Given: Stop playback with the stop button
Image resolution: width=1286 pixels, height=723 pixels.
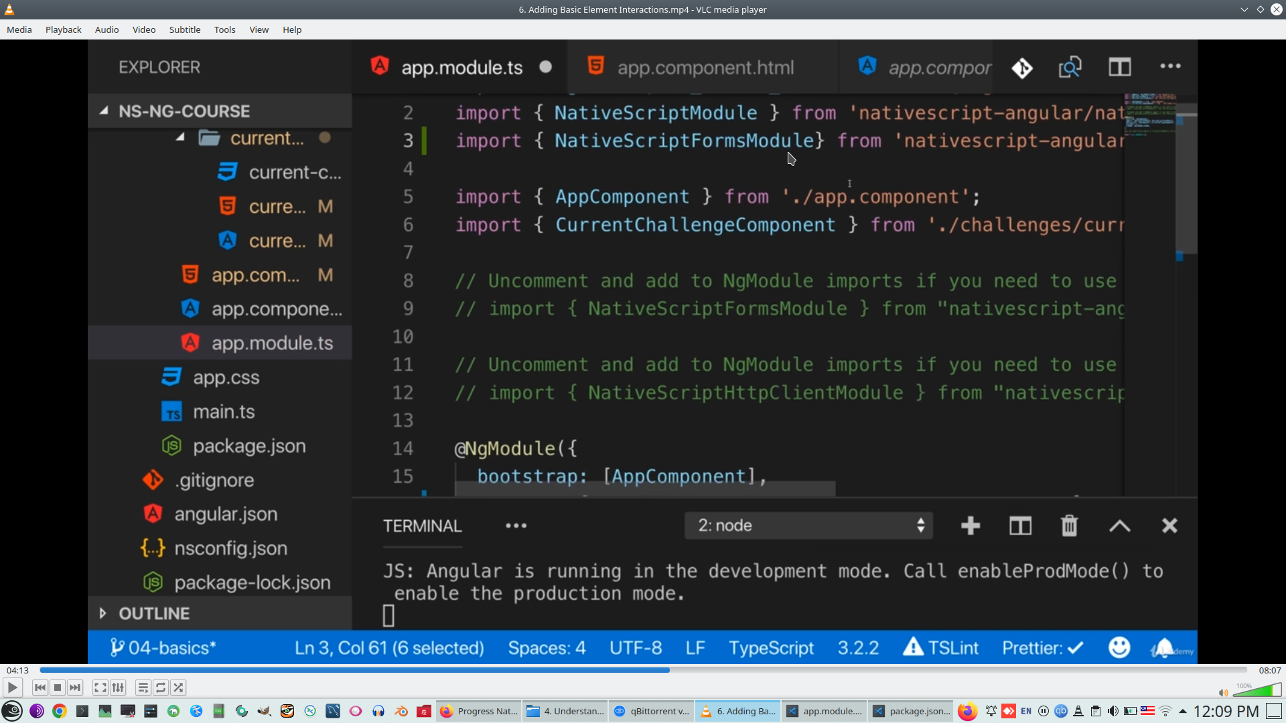Looking at the screenshot, I should [58, 688].
